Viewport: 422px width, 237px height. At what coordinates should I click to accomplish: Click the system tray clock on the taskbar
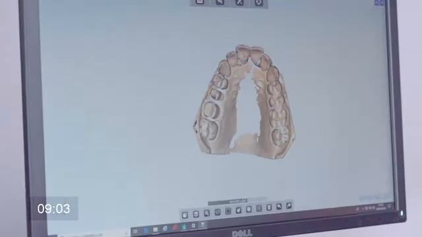(381, 207)
